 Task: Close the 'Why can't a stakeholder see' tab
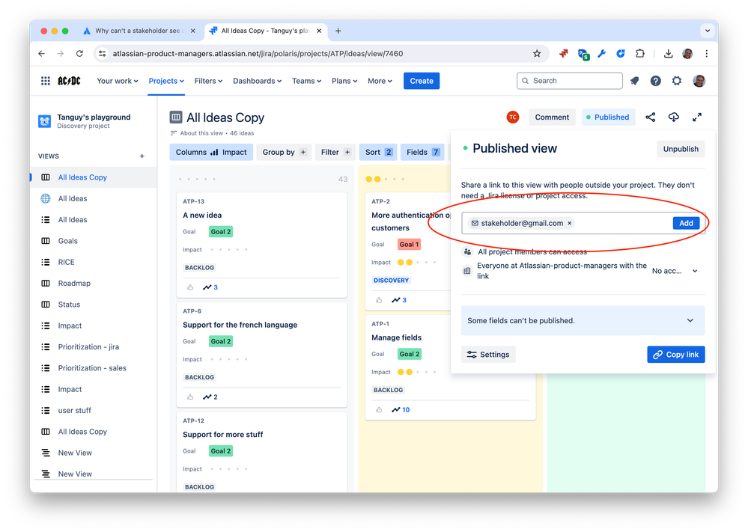pos(192,31)
